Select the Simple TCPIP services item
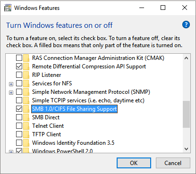The image size is (196, 174). (88, 100)
